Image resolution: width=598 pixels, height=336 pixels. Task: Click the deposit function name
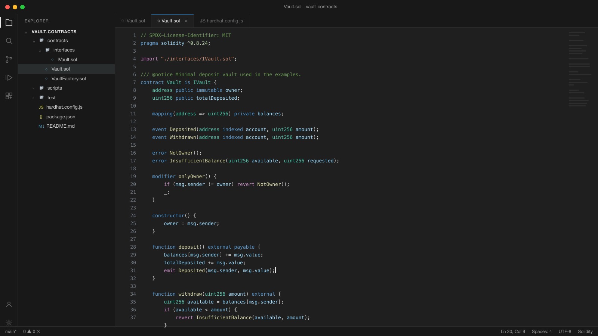click(188, 247)
